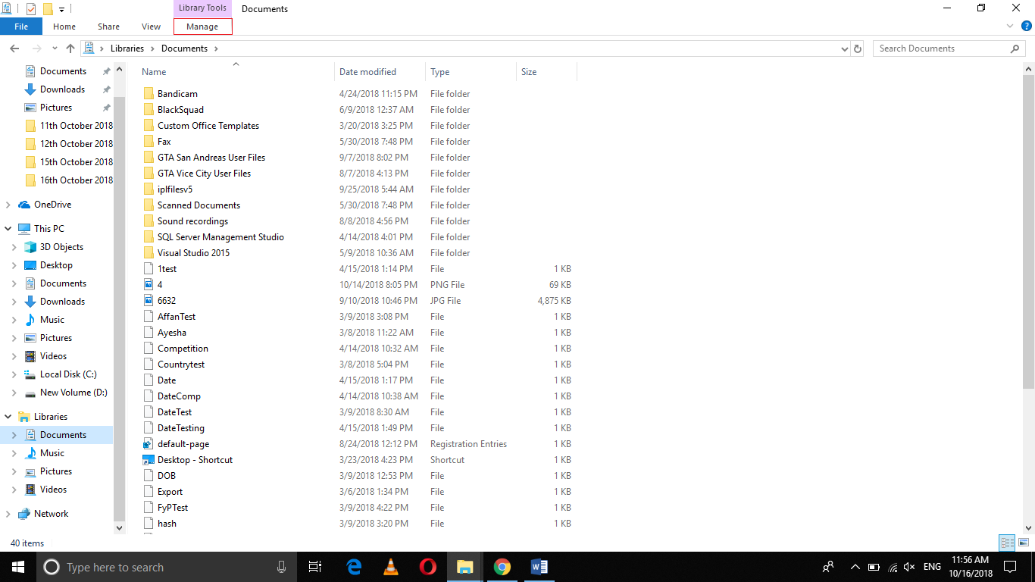Click the Up arrow to navigate to Libraries
This screenshot has width=1035, height=582.
pyautogui.click(x=70, y=48)
